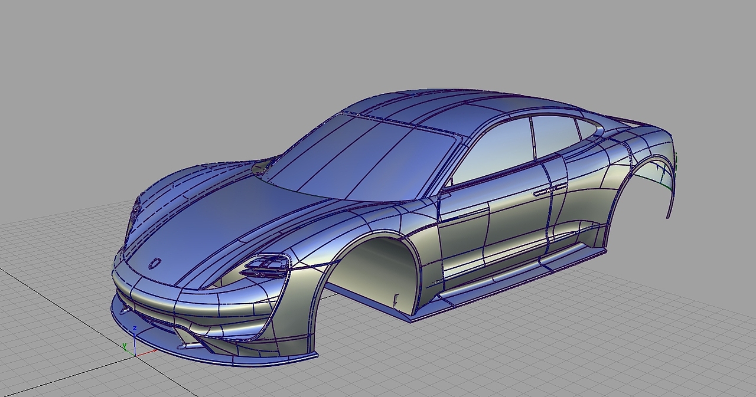Select the green Y axis label
The height and width of the screenshot is (397, 756).
pos(125,345)
